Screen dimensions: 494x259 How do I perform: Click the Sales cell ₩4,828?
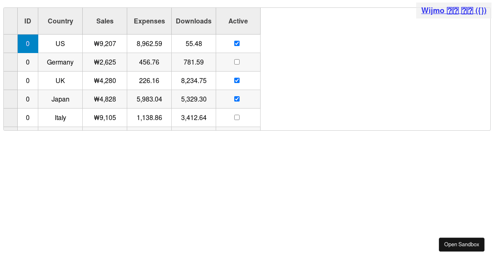click(x=105, y=99)
